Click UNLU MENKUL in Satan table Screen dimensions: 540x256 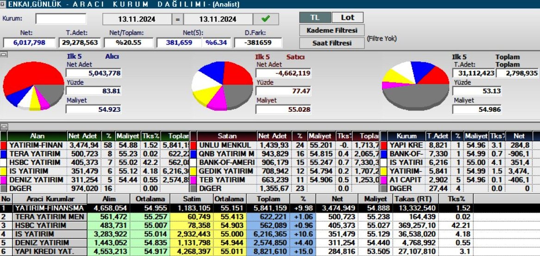point(227,145)
